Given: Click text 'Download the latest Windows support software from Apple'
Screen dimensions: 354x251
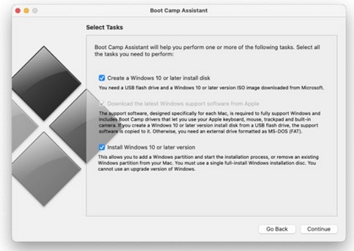Looking at the screenshot, I should [x=183, y=104].
